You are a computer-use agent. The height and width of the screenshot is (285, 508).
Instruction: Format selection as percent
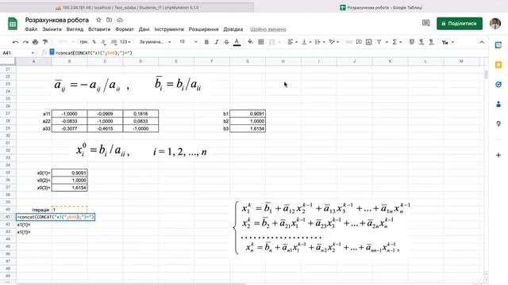pos(94,42)
